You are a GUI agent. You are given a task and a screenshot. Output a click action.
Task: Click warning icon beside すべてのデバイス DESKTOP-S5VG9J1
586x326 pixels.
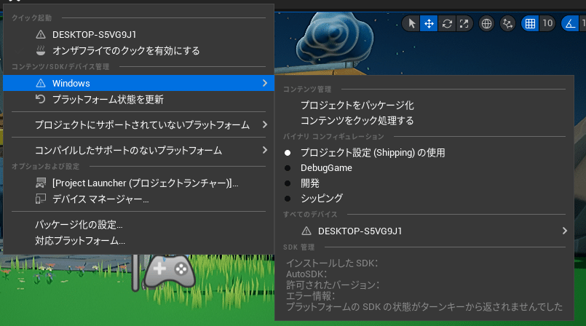click(306, 231)
